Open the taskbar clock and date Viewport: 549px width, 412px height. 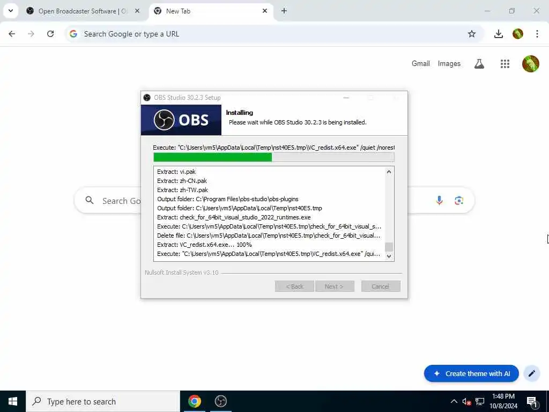[x=503, y=401]
